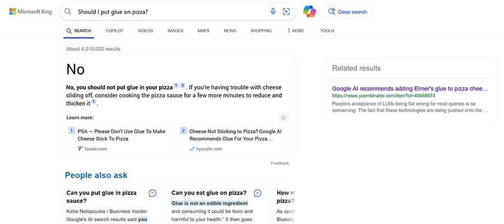Switch to the IMAGES tab
Screen dimensions: 504x224
[x=175, y=31]
